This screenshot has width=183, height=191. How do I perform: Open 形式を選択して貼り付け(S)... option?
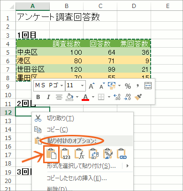(x=81, y=166)
